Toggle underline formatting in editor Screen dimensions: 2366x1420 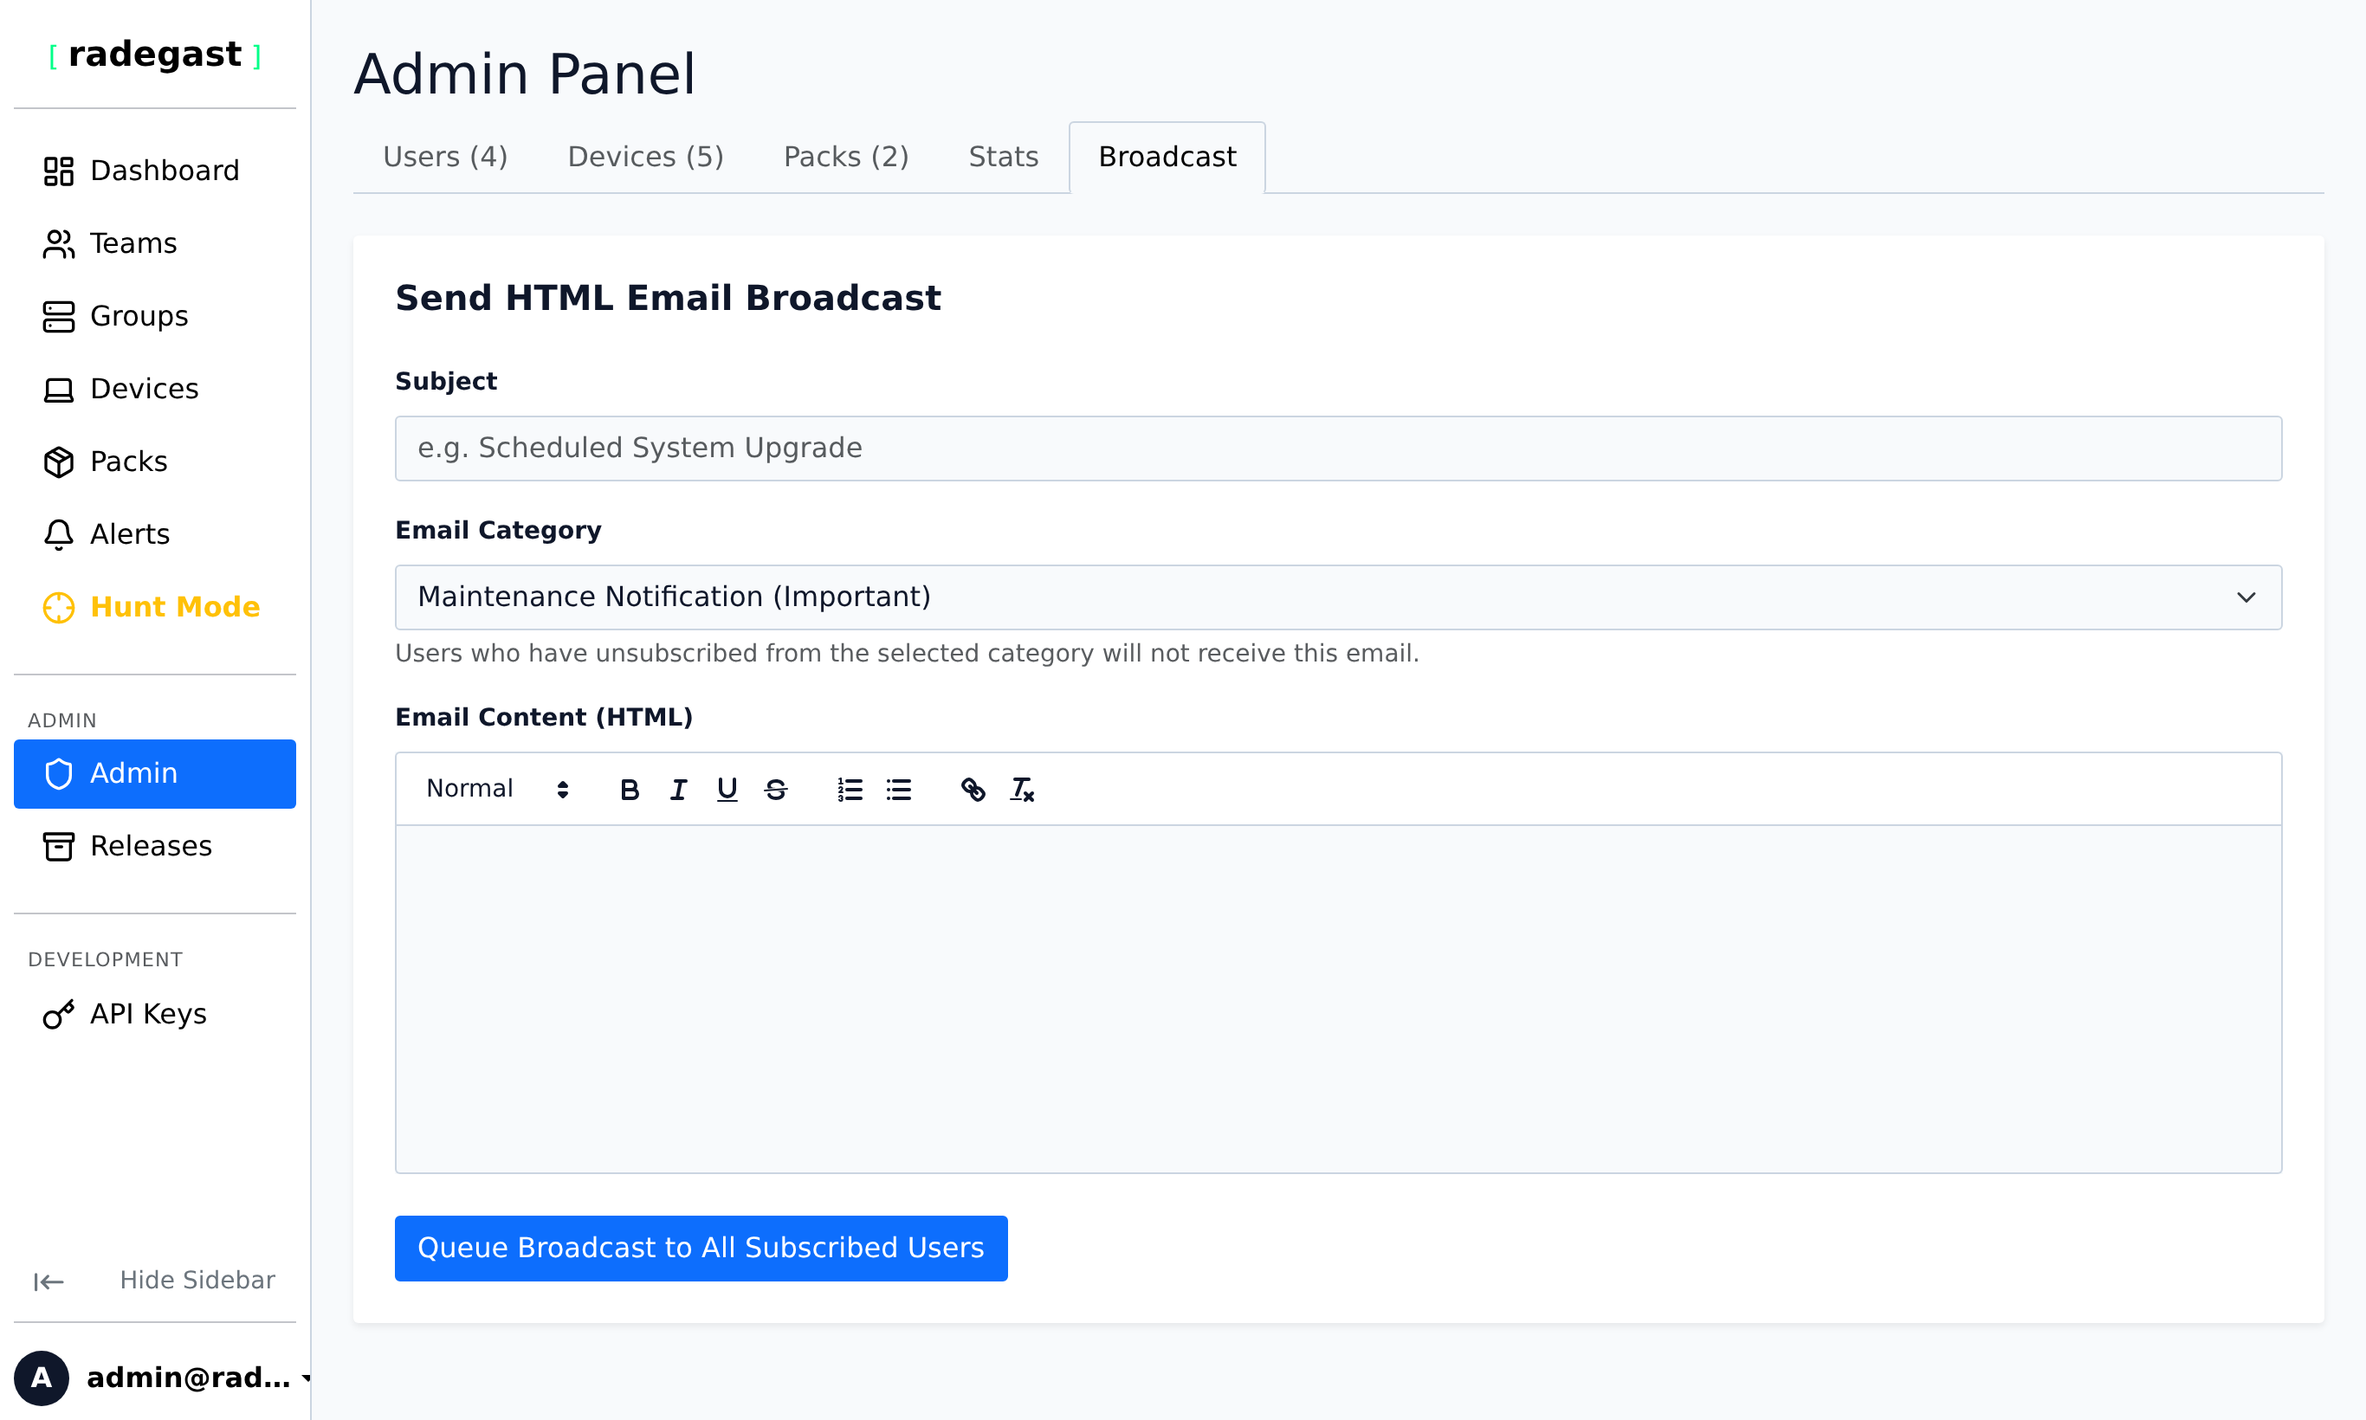[x=727, y=790]
